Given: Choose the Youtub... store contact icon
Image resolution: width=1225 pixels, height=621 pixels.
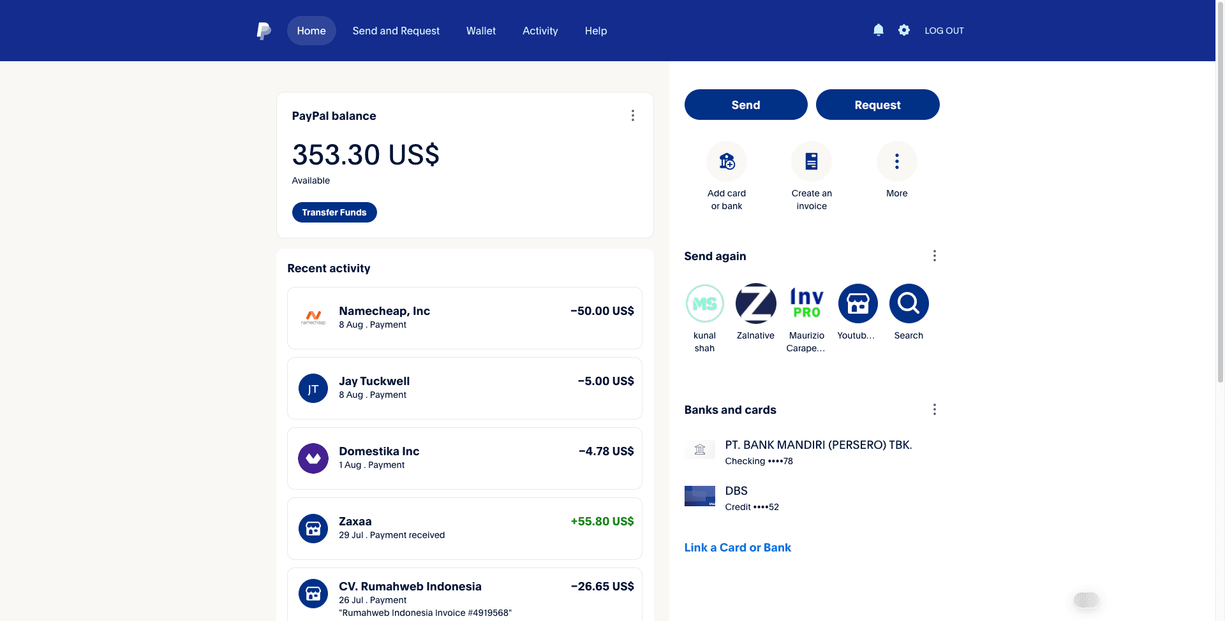Looking at the screenshot, I should coord(858,303).
